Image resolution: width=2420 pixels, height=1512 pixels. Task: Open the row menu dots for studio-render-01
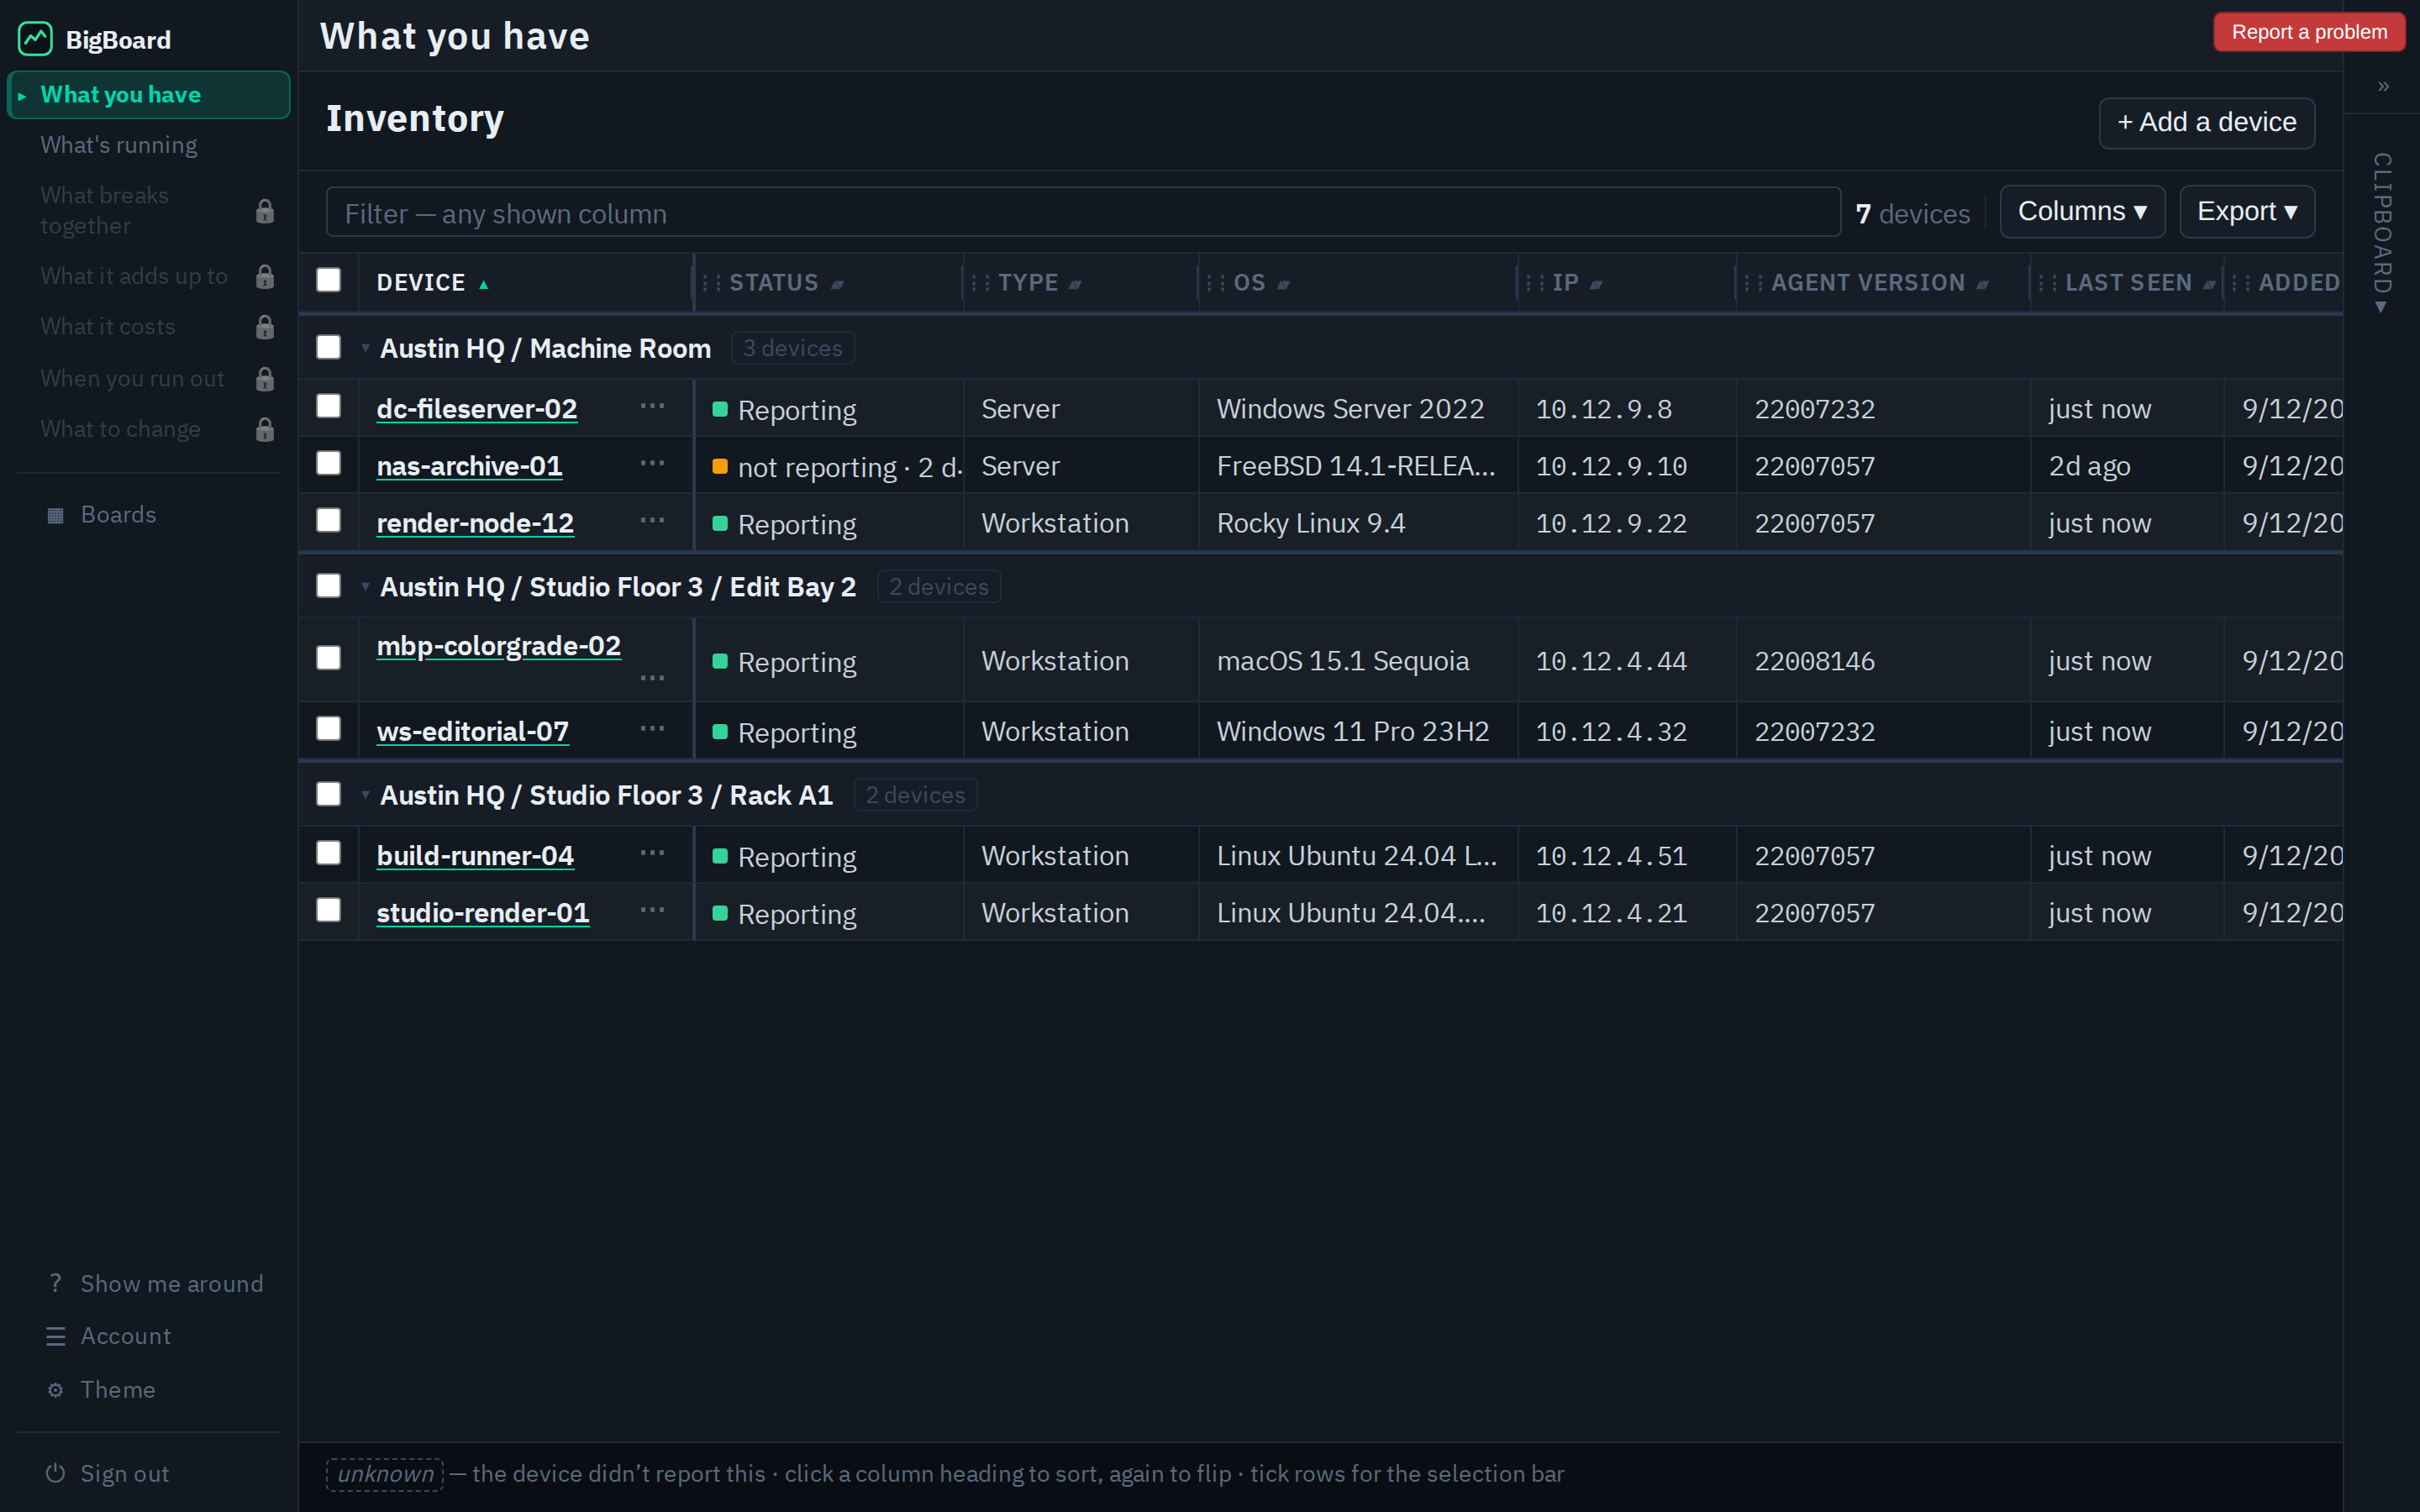pos(652,910)
